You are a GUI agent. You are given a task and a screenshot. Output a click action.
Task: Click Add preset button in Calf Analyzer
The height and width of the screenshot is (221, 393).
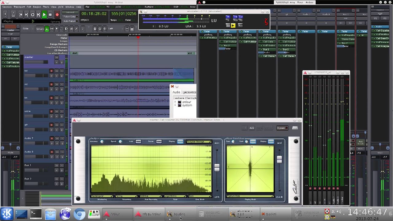[x=252, y=128]
